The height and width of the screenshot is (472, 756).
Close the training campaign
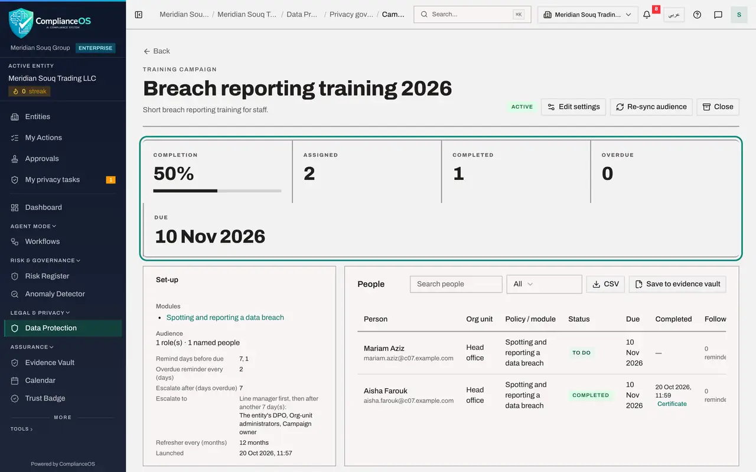point(718,107)
